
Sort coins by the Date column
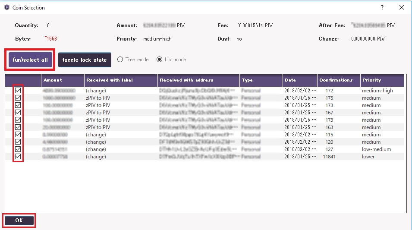coord(299,80)
